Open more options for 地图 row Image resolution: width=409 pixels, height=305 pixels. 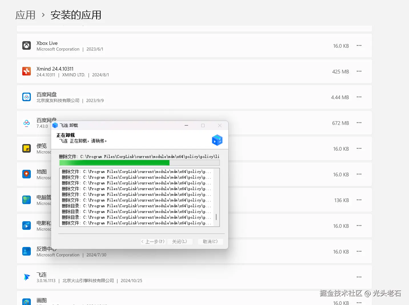point(359,174)
